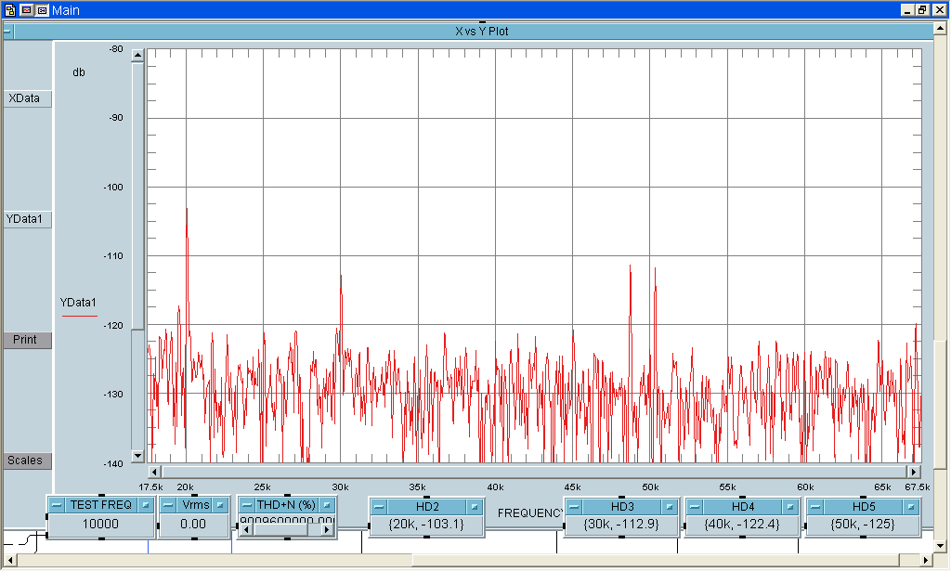Click the db axis unit label

click(79, 72)
